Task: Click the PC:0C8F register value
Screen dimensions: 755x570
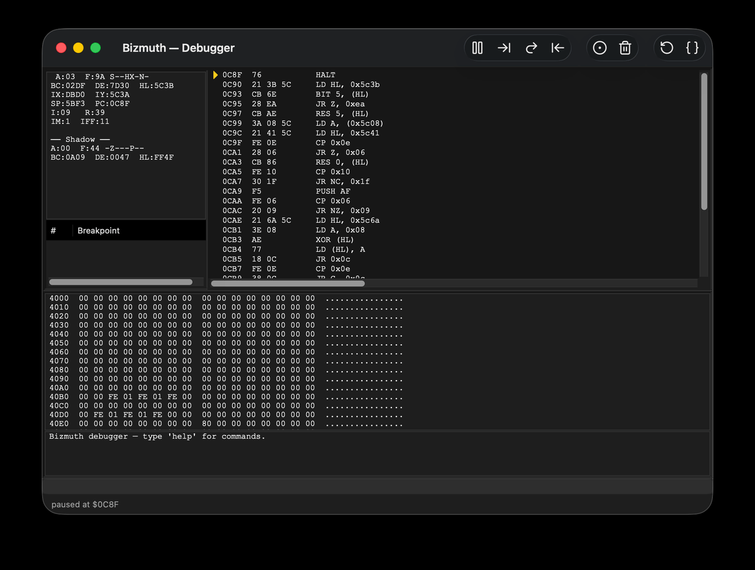Action: [x=113, y=104]
